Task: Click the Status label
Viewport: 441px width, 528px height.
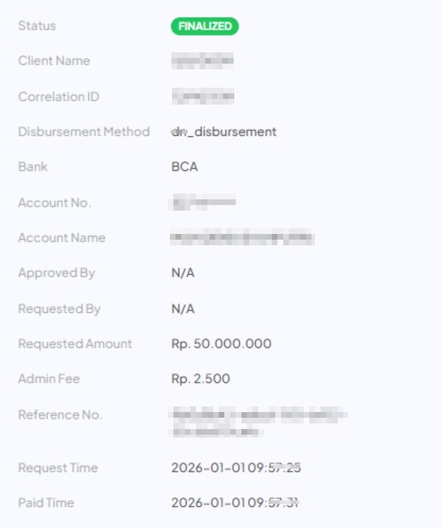Action: pos(37,25)
